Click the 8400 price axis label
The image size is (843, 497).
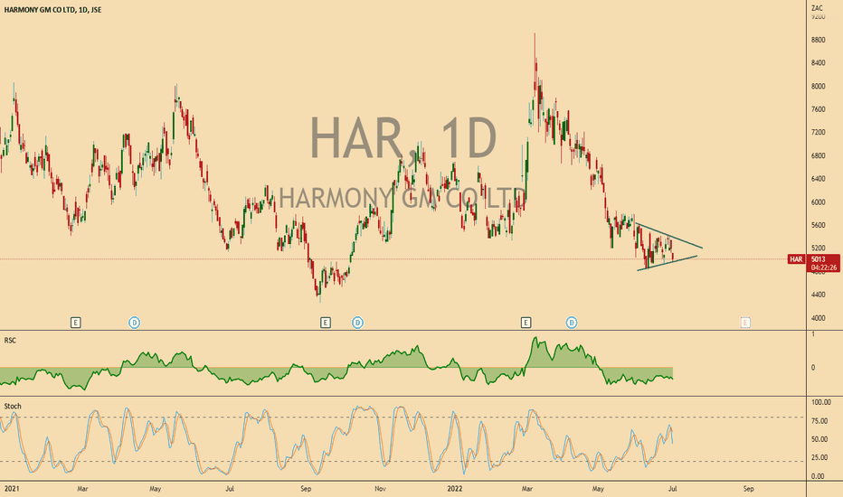click(x=819, y=63)
